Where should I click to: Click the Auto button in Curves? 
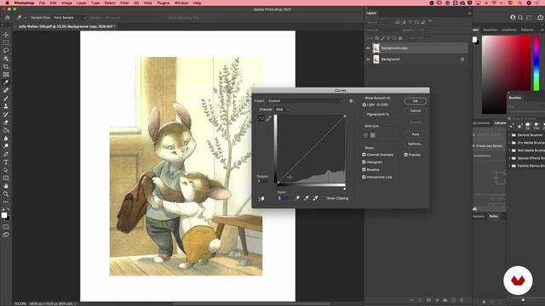(416, 134)
